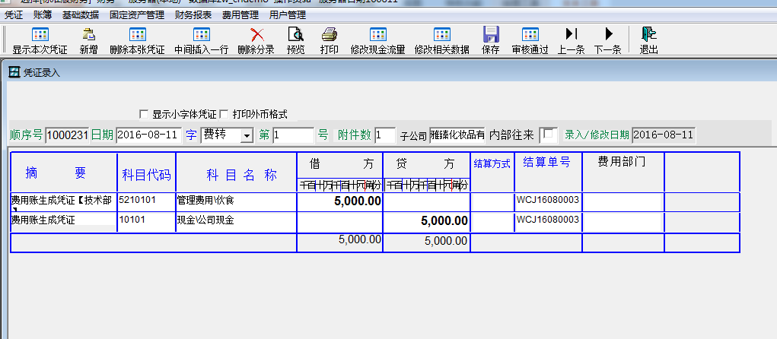777x339 pixels.
Task: Click the 中间插入一行 icon
Action: 201,34
